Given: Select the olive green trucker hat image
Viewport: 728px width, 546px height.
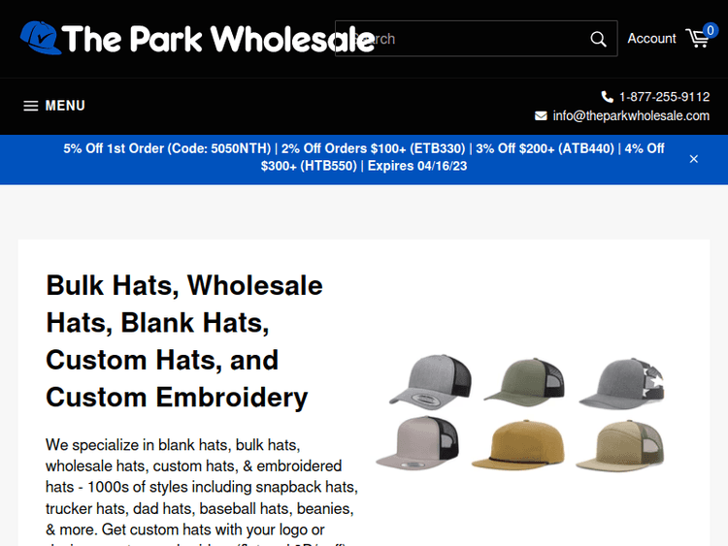Looking at the screenshot, I should click(x=524, y=380).
